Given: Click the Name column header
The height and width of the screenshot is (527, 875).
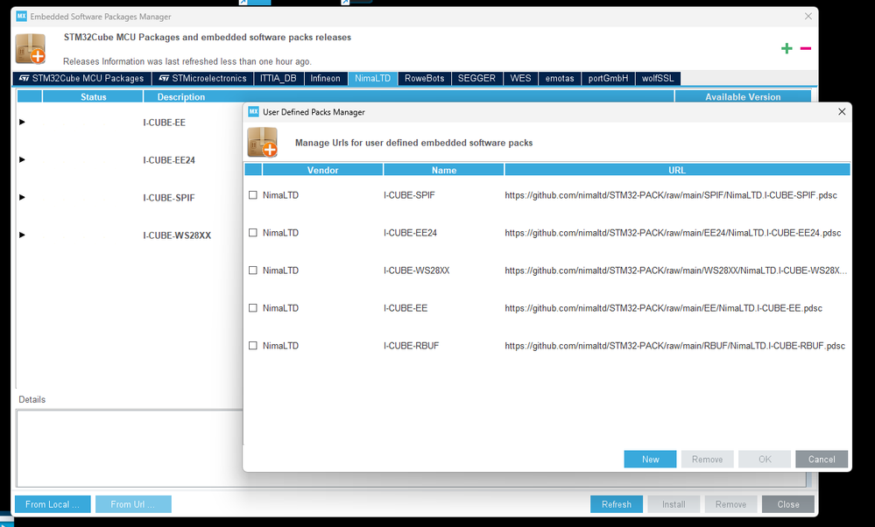Looking at the screenshot, I should [444, 170].
